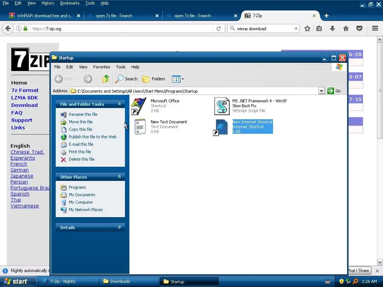Open Firefox hamburger menu

375,28
